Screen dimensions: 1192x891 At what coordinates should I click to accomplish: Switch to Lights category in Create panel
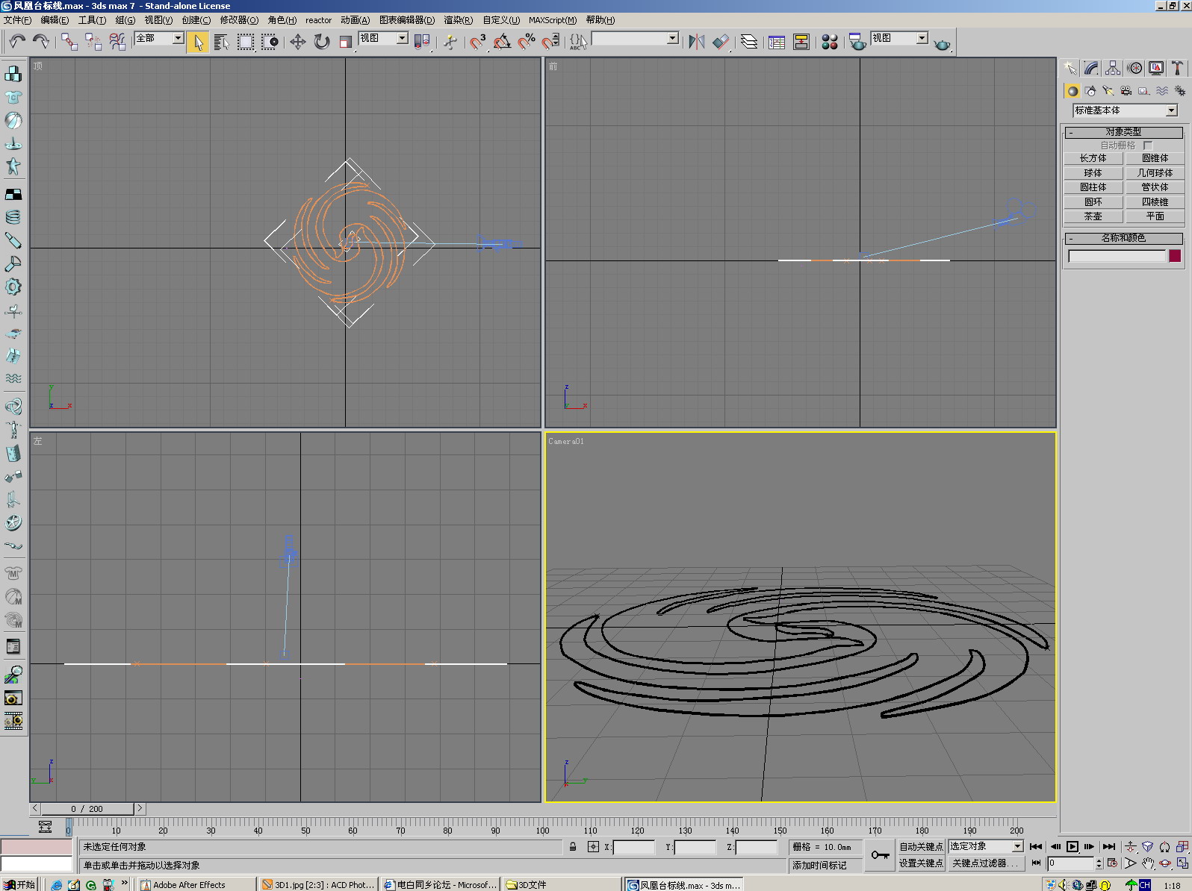click(1108, 91)
